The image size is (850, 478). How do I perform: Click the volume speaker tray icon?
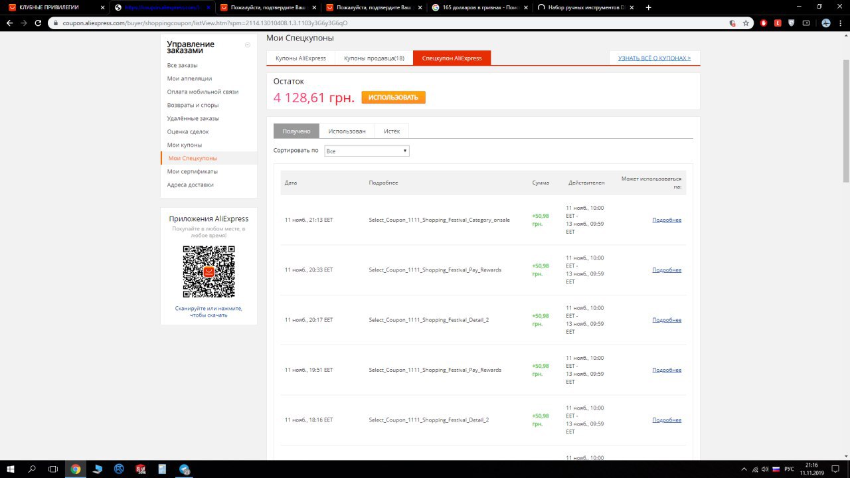764,469
